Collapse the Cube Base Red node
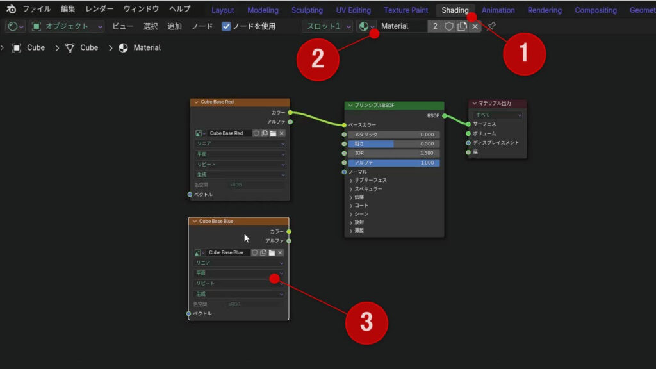 click(196, 102)
